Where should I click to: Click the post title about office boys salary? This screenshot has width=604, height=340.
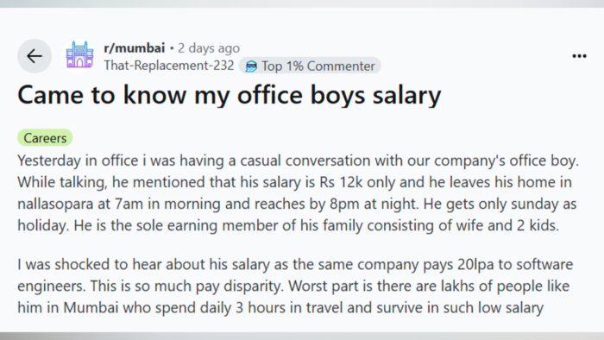coord(230,95)
